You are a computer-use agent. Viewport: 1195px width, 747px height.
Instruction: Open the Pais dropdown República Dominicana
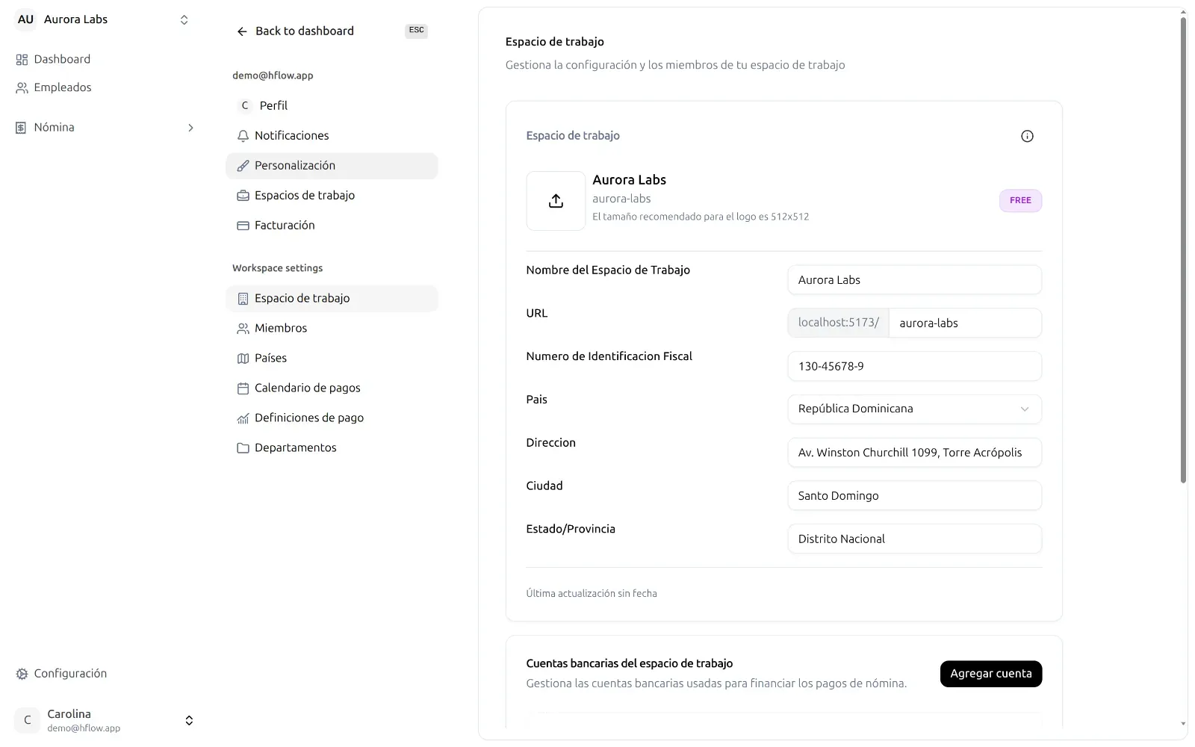coord(914,409)
